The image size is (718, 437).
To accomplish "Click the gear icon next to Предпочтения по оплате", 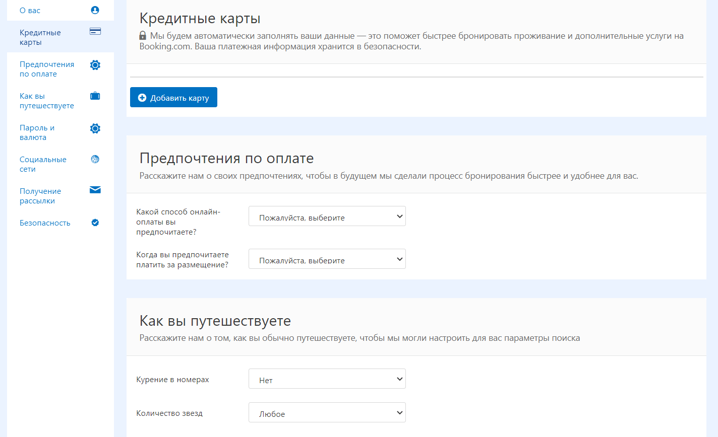I will pos(95,65).
